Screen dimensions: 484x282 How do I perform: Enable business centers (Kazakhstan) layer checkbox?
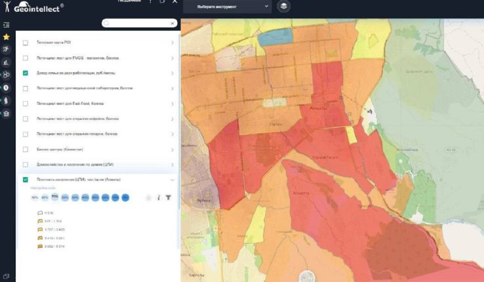(x=26, y=150)
